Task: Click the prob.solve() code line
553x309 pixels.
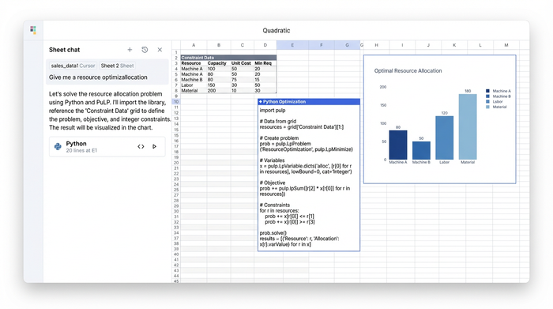Action: [x=273, y=233]
